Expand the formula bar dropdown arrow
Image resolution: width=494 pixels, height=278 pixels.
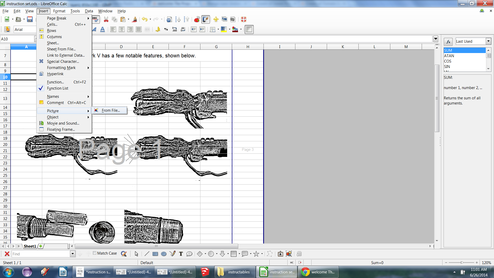(436, 39)
